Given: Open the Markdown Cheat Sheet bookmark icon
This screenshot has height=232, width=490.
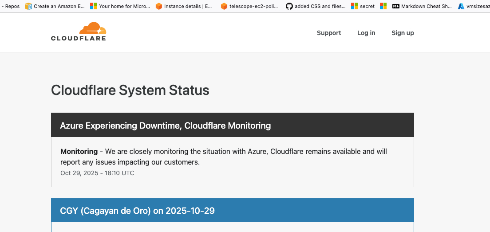Looking at the screenshot, I should [396, 6].
